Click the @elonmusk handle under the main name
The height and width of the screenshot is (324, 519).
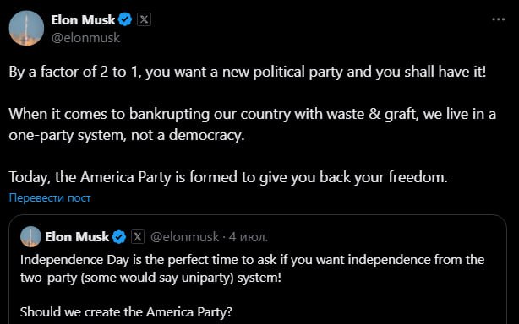coord(85,38)
